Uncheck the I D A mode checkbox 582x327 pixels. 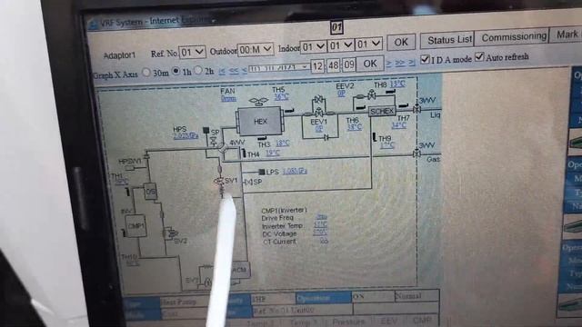[x=425, y=59]
